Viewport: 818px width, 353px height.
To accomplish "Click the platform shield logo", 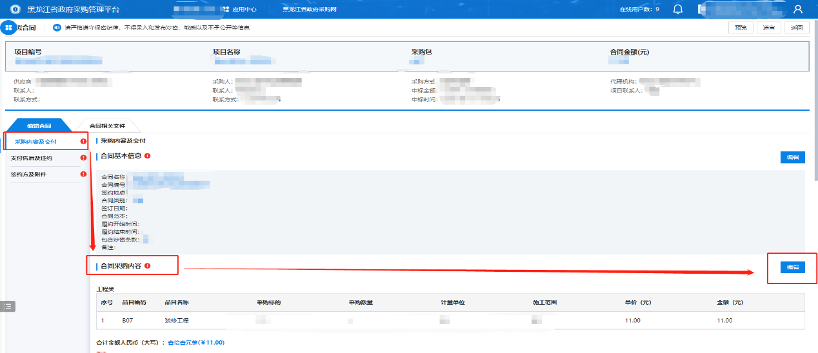I will pyautogui.click(x=15, y=10).
